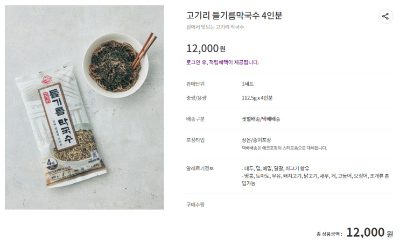Click the title 고기리 들기름막국수 4인분

point(234,16)
